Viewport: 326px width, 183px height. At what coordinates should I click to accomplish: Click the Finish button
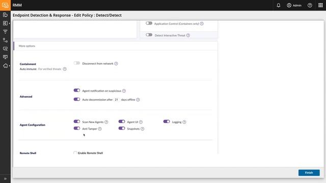pyautogui.click(x=309, y=173)
